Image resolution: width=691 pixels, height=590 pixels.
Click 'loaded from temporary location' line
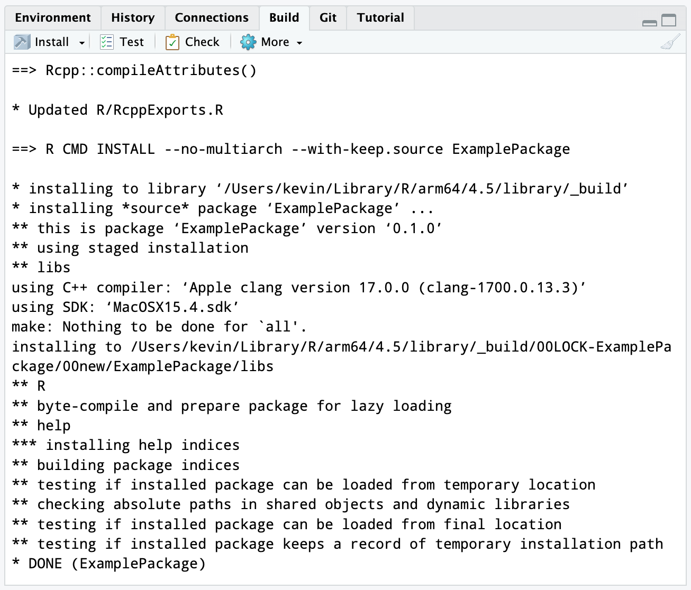click(x=304, y=485)
